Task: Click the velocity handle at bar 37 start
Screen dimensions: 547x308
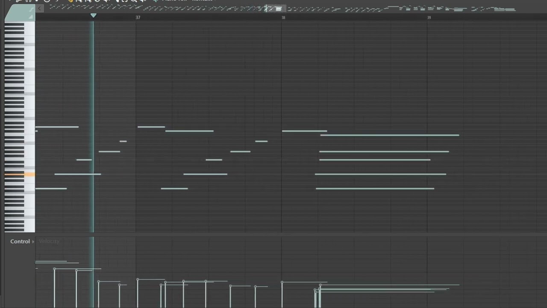Action: coord(138,280)
